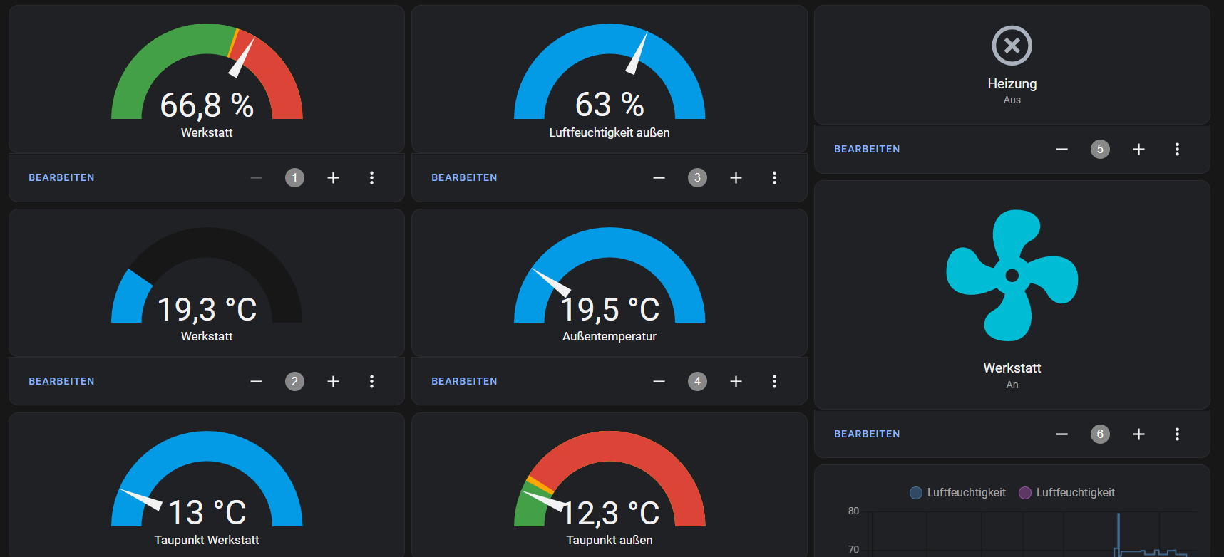Click the An state under Werkstatt fan
This screenshot has height=557, width=1224.
1012,385
